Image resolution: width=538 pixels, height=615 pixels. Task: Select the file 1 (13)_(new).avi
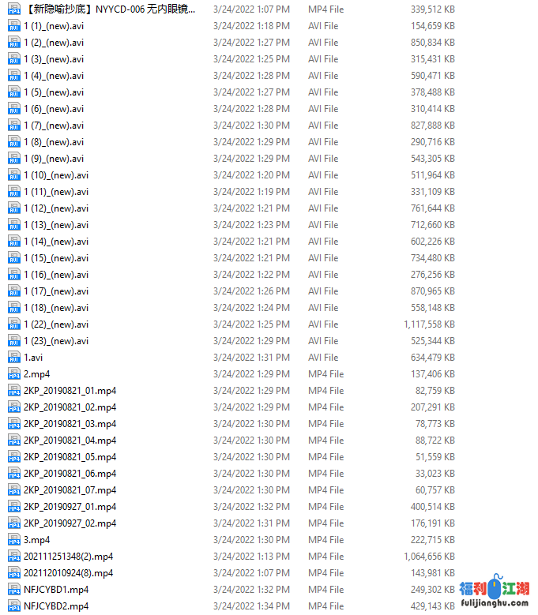click(56, 225)
